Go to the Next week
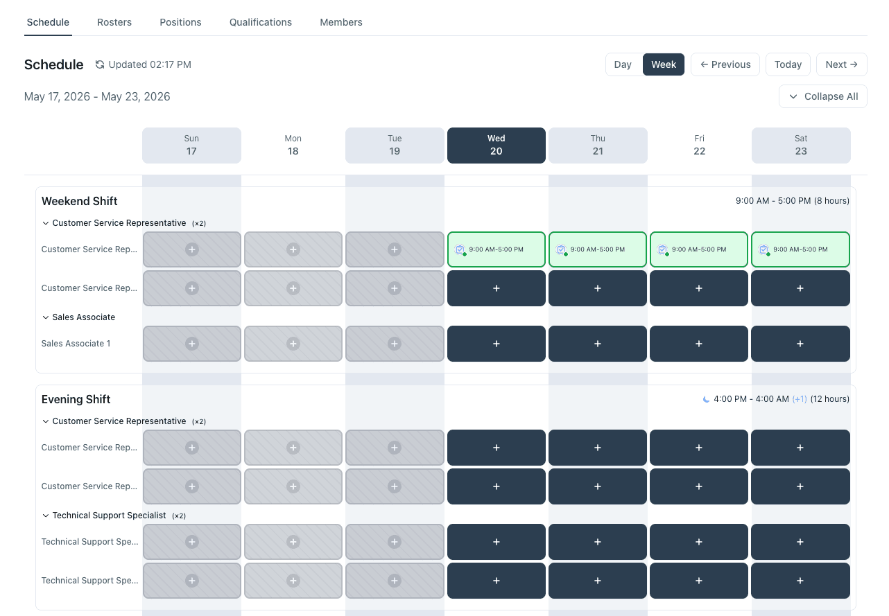Image resolution: width=889 pixels, height=616 pixels. [x=842, y=64]
